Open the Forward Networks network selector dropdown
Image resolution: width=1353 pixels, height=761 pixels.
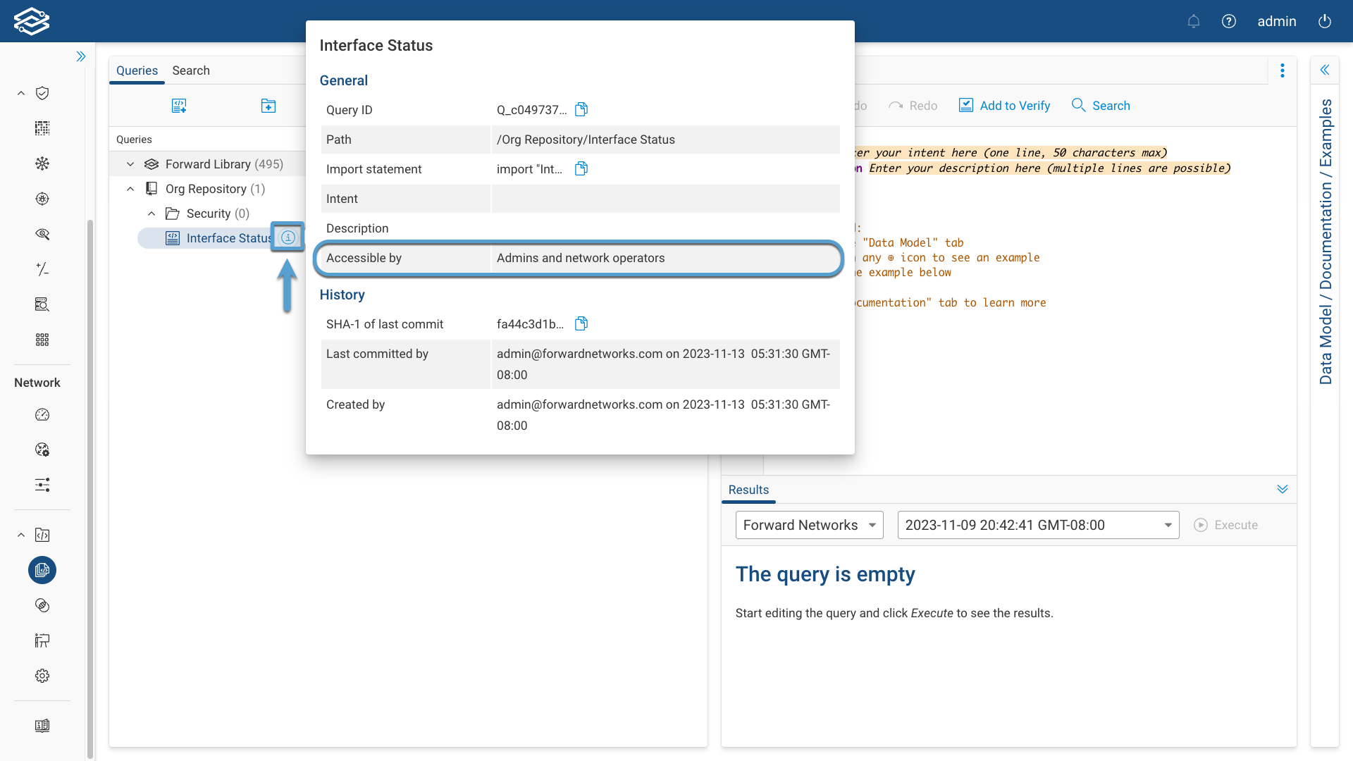tap(808, 524)
